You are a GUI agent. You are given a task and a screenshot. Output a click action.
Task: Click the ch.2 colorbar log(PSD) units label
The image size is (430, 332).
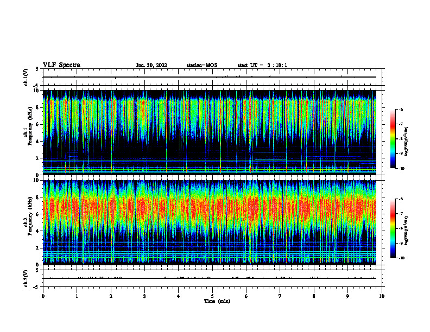(407, 231)
